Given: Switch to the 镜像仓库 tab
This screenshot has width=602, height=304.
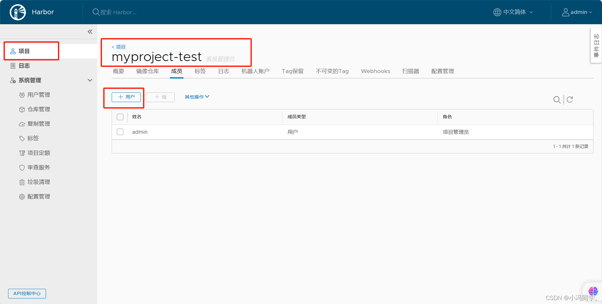Looking at the screenshot, I should [148, 71].
